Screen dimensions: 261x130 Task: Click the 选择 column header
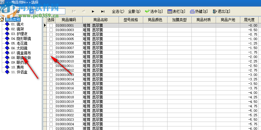51,20
